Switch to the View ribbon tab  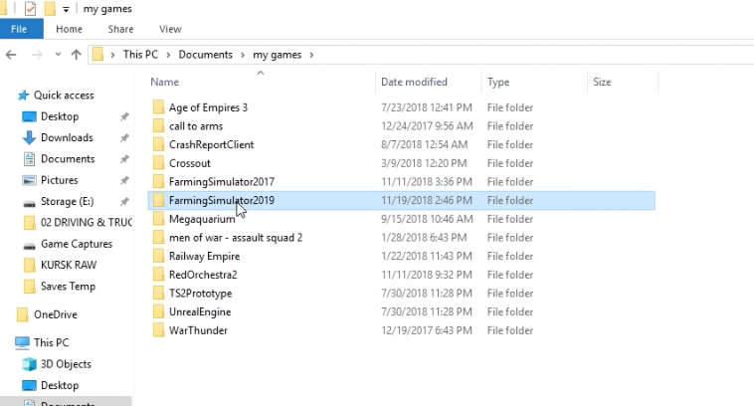(170, 30)
